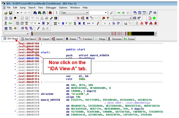The height and width of the screenshot is (118, 179).
Task: Click the binoculars search icon
Action: pos(36,13)
